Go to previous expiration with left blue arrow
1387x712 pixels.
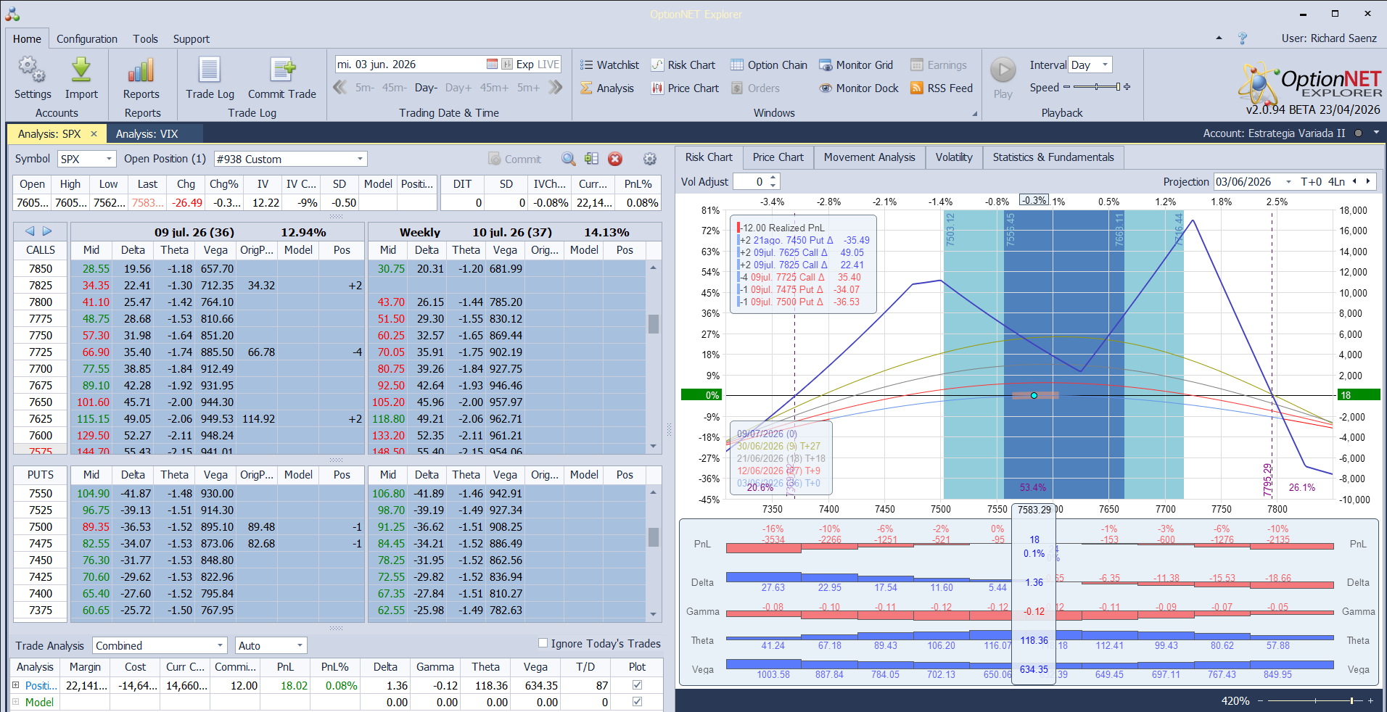pyautogui.click(x=30, y=231)
